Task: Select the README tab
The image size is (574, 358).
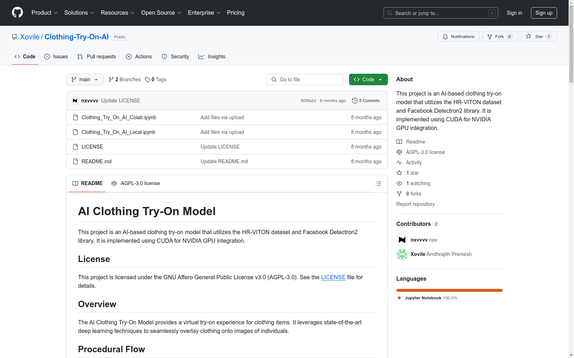Action: (x=88, y=183)
